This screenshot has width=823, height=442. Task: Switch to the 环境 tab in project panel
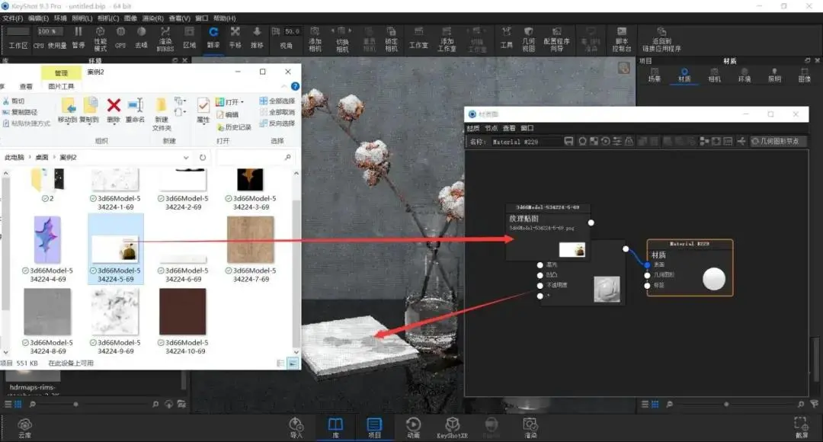click(745, 75)
